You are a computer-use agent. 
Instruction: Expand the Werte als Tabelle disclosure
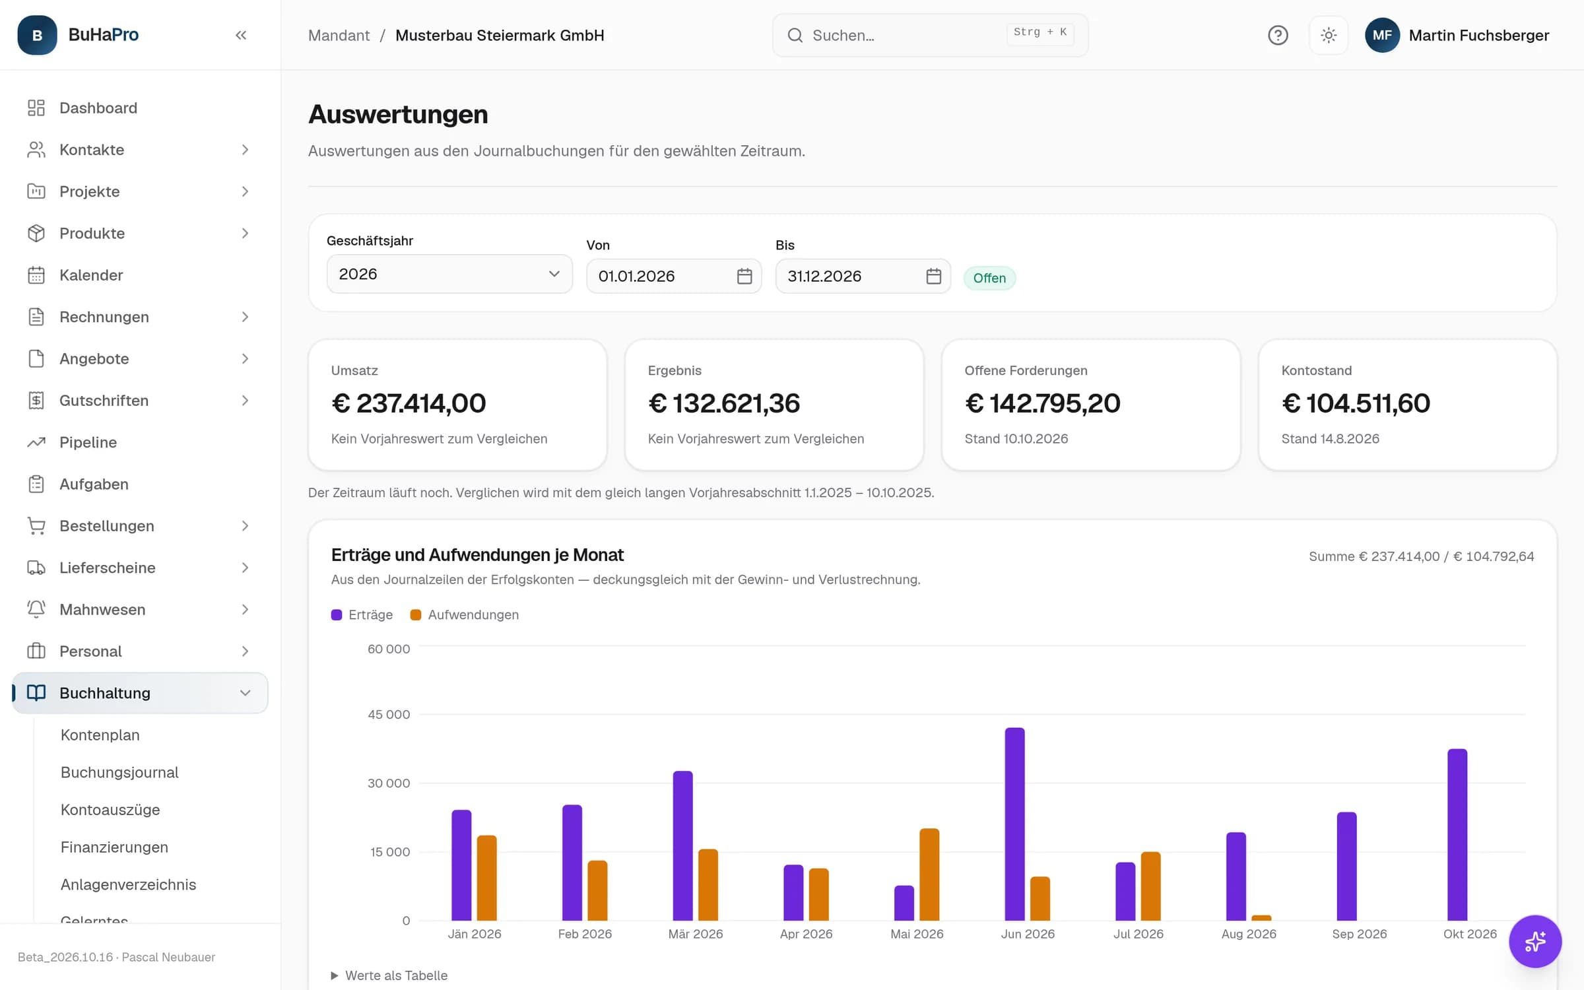[389, 975]
